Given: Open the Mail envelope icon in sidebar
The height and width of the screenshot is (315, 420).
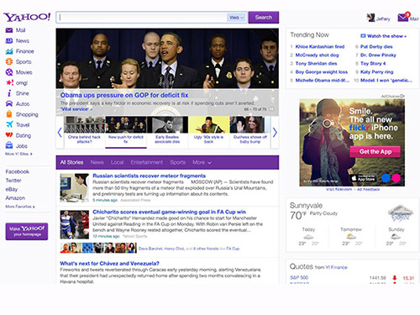Looking at the screenshot, I should (x=9, y=30).
